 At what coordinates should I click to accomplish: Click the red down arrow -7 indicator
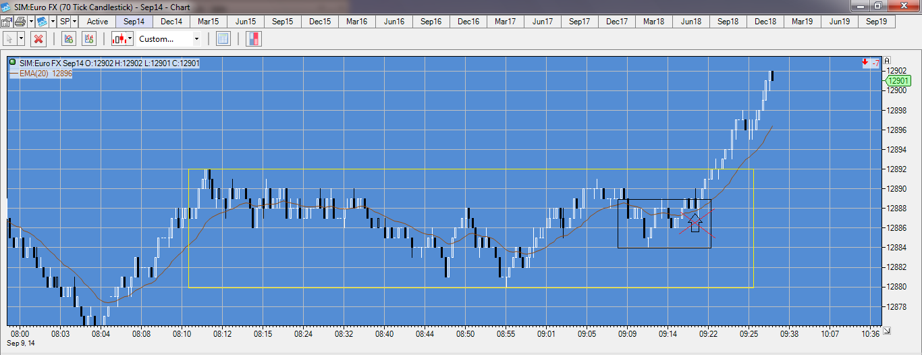click(x=870, y=63)
